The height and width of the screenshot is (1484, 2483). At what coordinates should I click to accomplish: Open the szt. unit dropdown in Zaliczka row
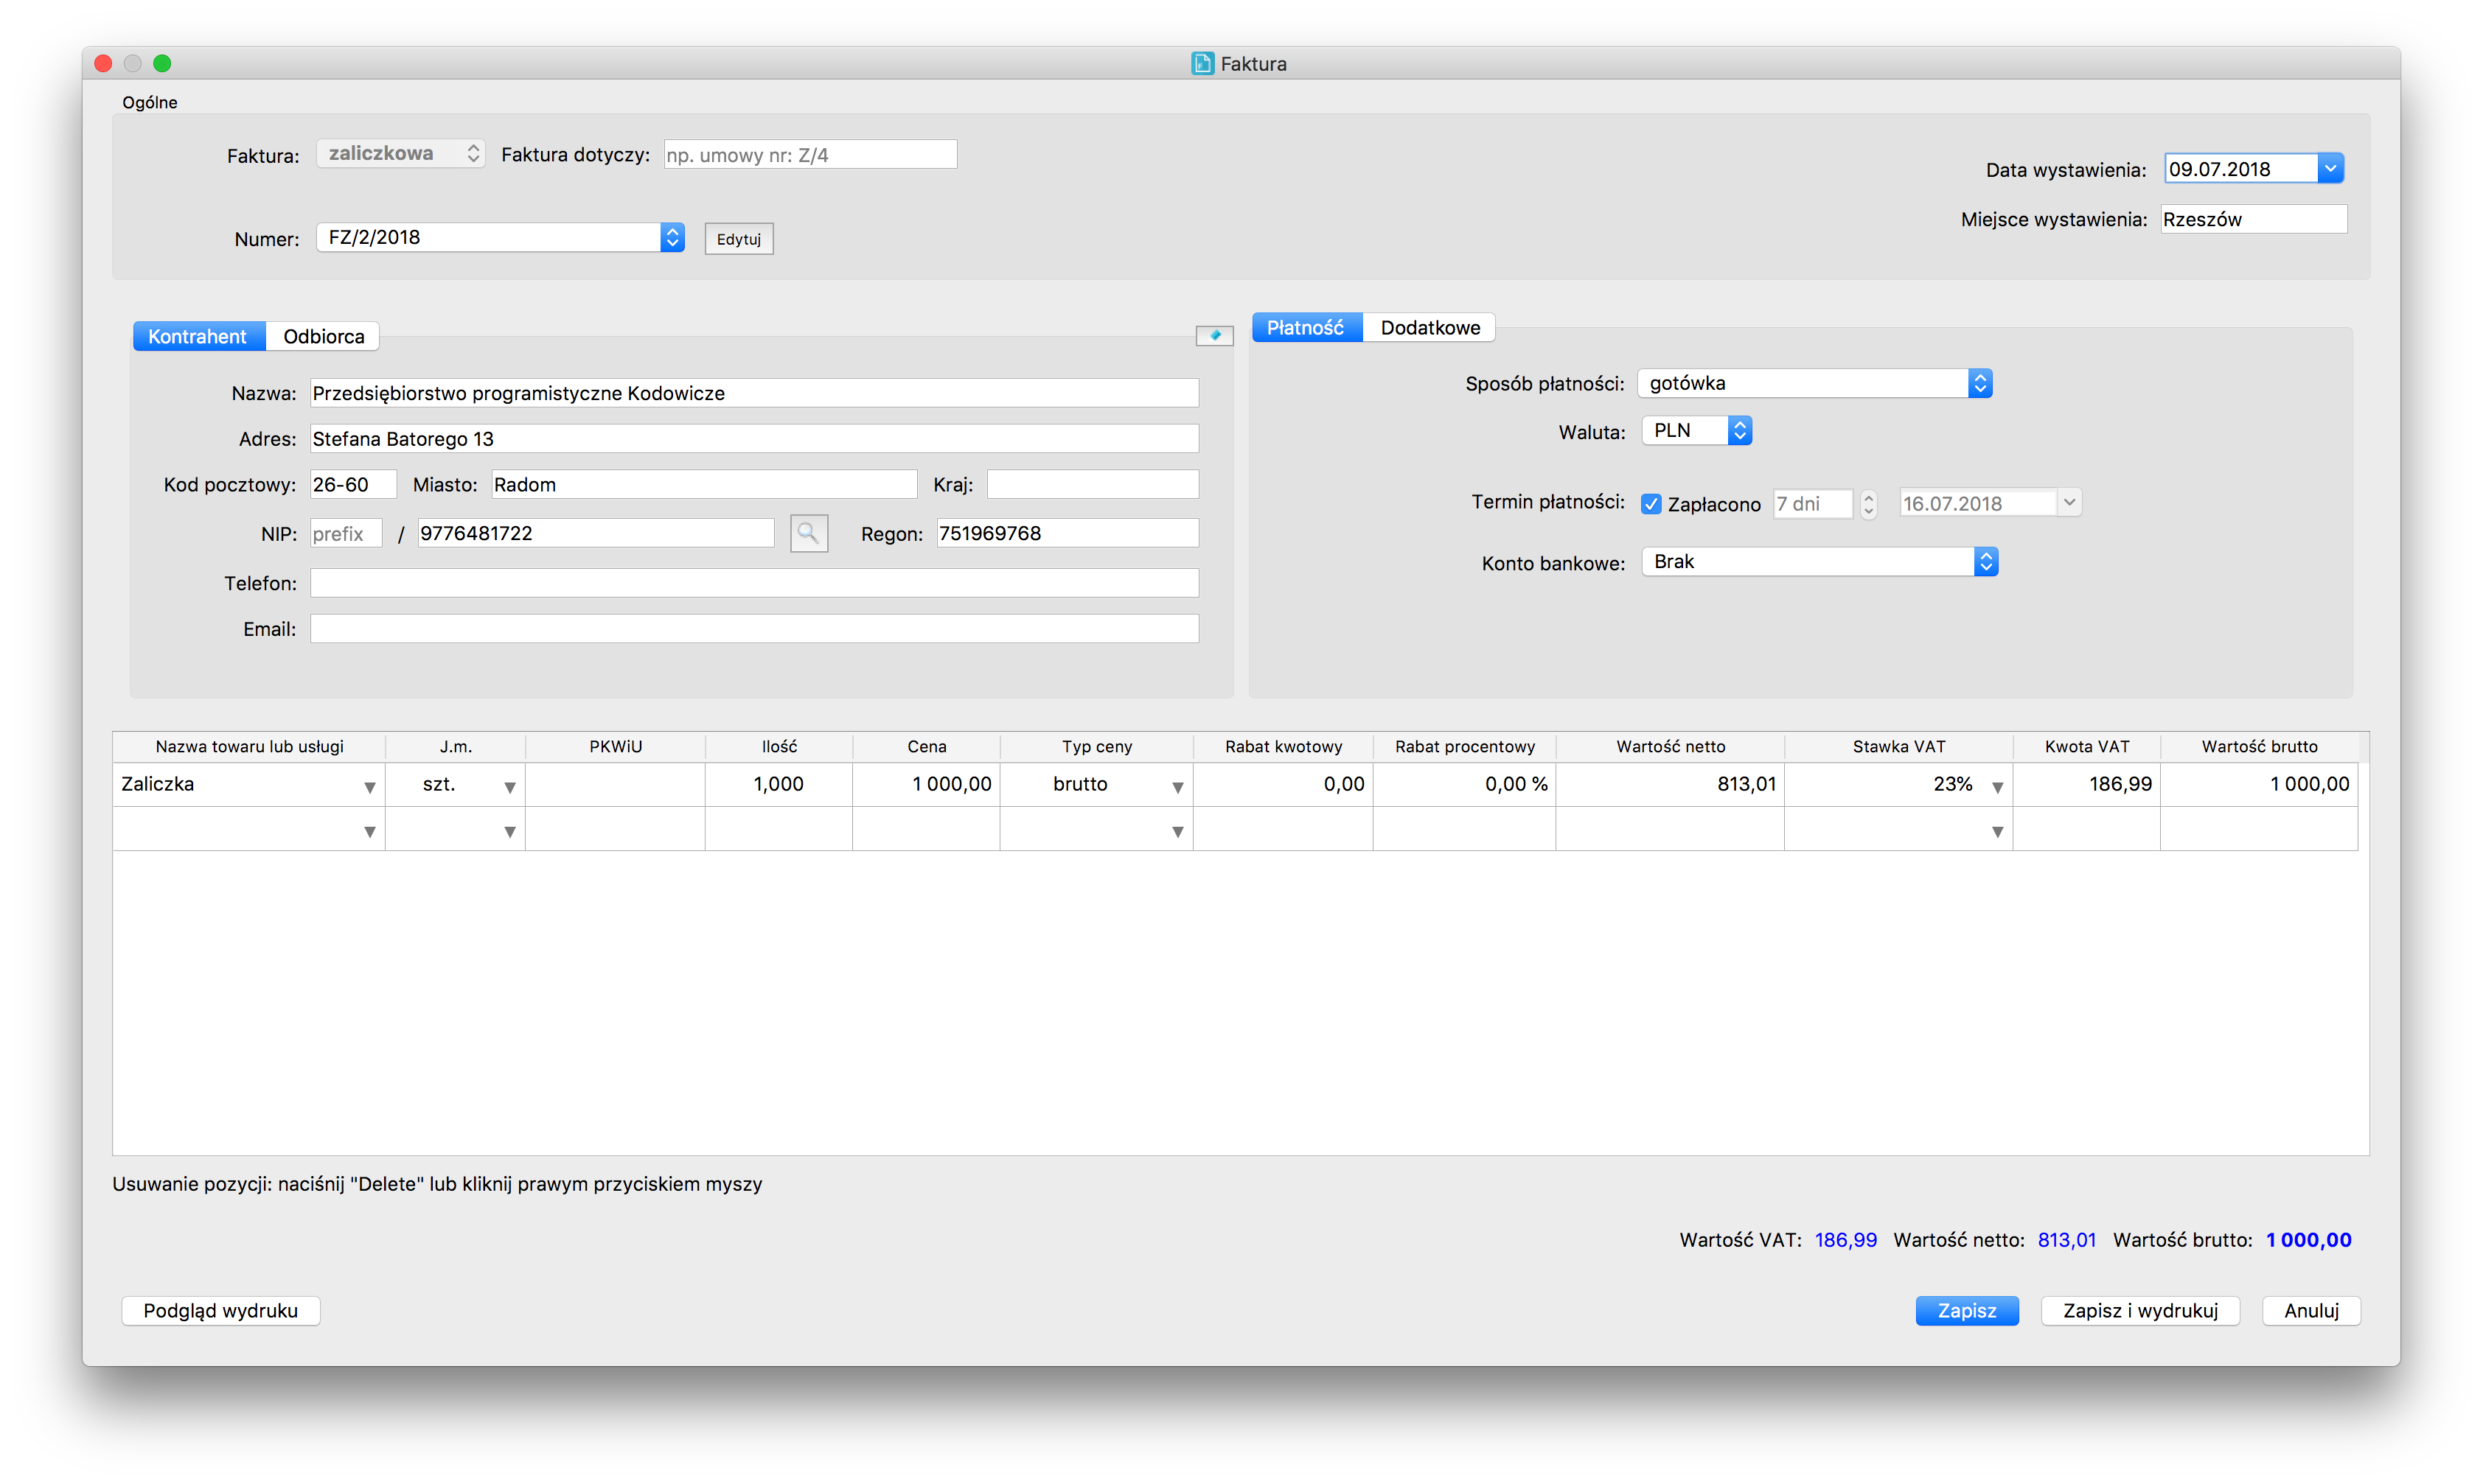509,787
